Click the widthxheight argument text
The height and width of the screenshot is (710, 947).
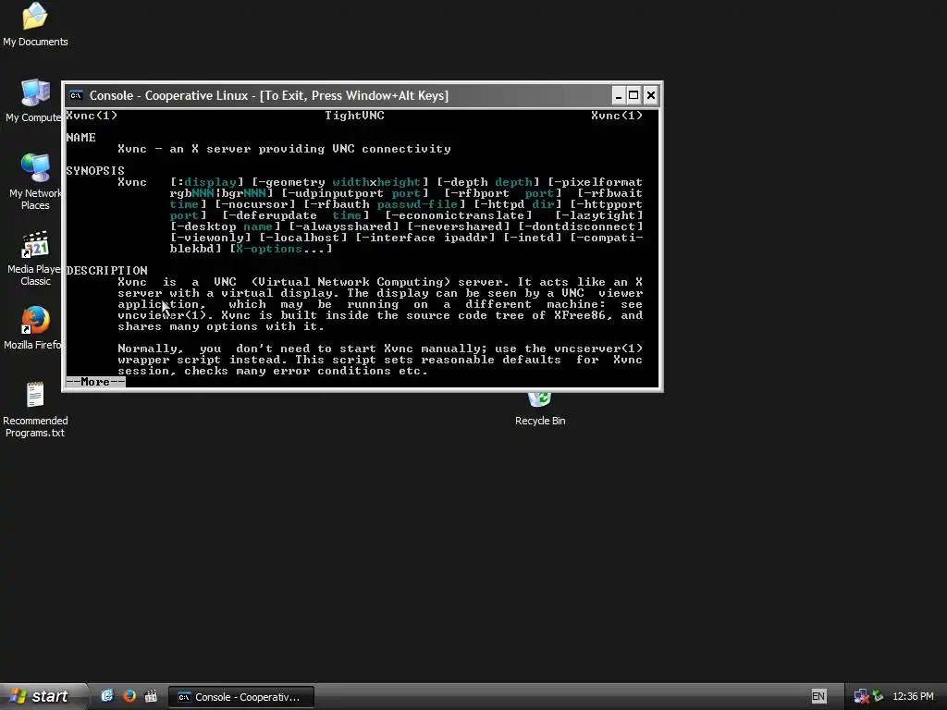[376, 182]
